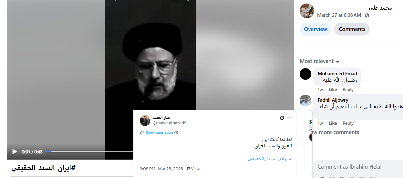Reply to Fadhil Aljbwry's comment
The image size is (403, 178).
348,123
